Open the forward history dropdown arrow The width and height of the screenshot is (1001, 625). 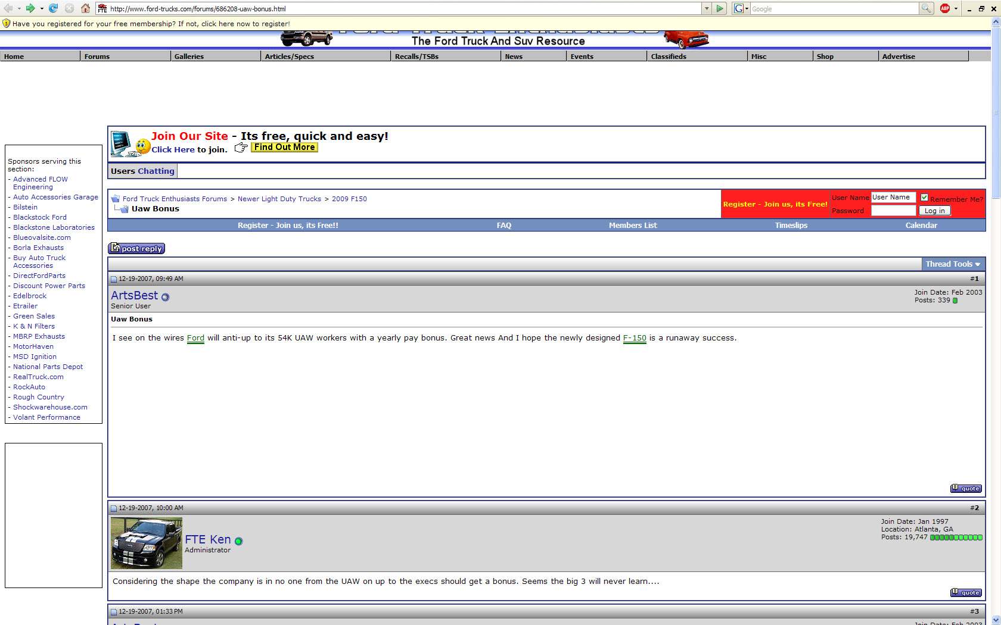[42, 8]
